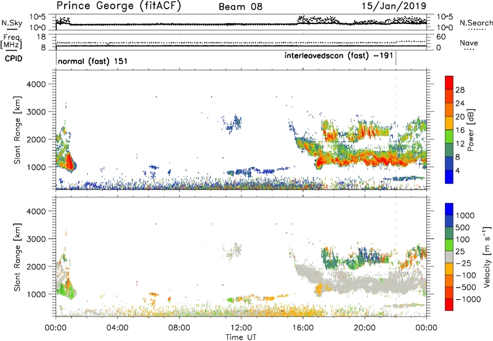
Task: Click the '25' value on the Velocity color bar
Action: coord(460,252)
